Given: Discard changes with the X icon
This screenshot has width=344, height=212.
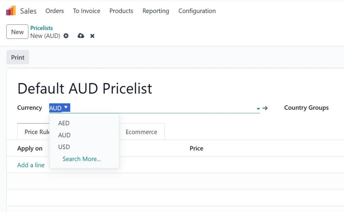Looking at the screenshot, I should click(92, 36).
